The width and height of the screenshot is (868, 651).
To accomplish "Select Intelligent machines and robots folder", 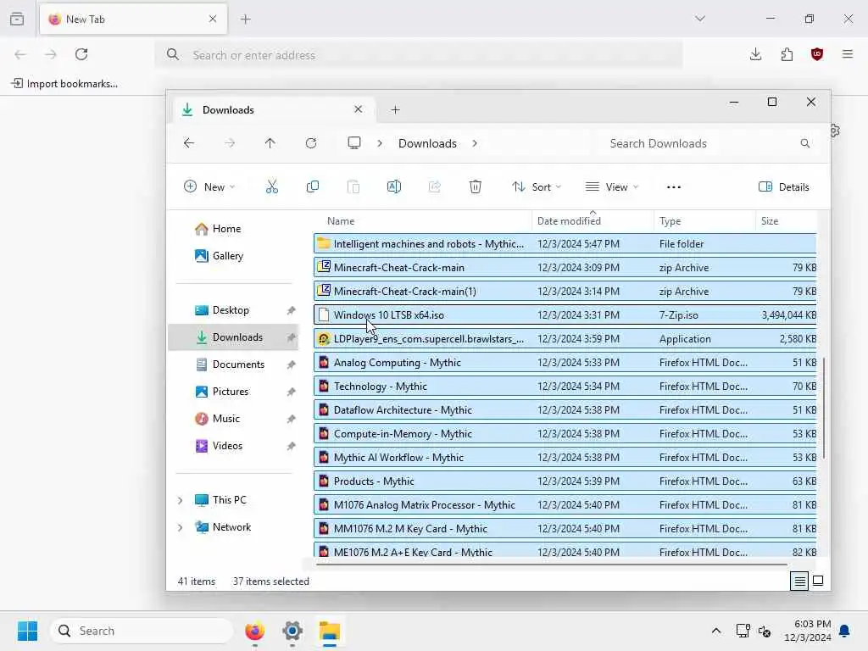I will 565,244.
